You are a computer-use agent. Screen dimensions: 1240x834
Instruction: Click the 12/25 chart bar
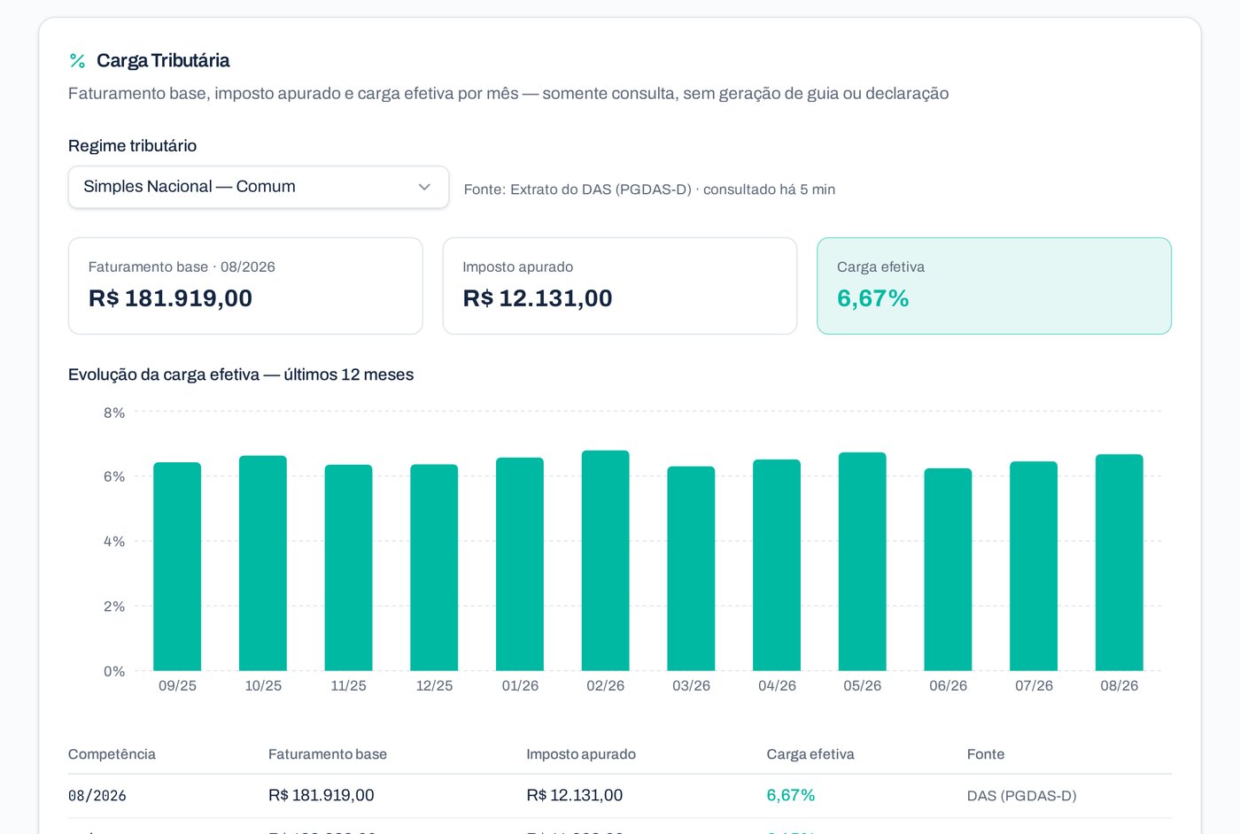[x=434, y=568]
